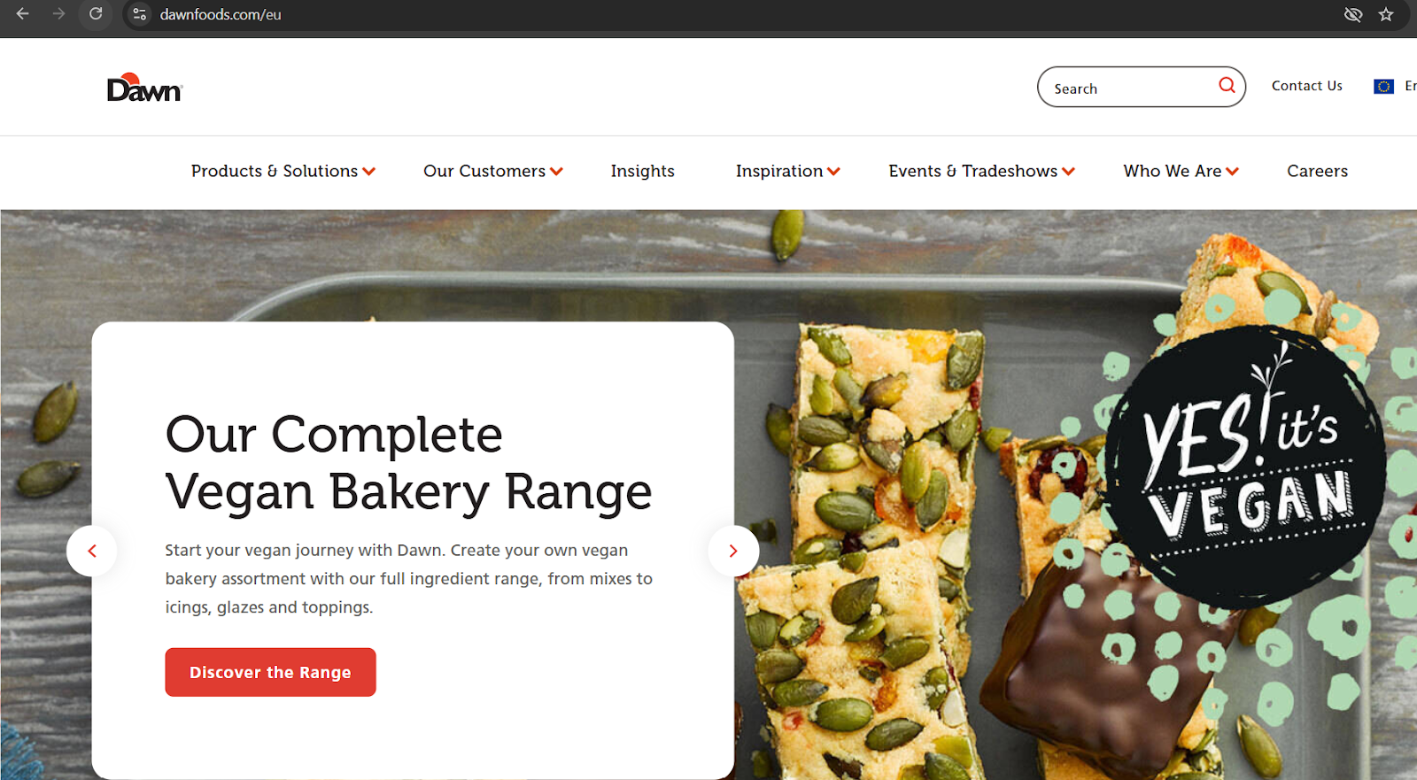Viewport: 1417px width, 780px height.
Task: Go to Insights page
Action: (643, 171)
